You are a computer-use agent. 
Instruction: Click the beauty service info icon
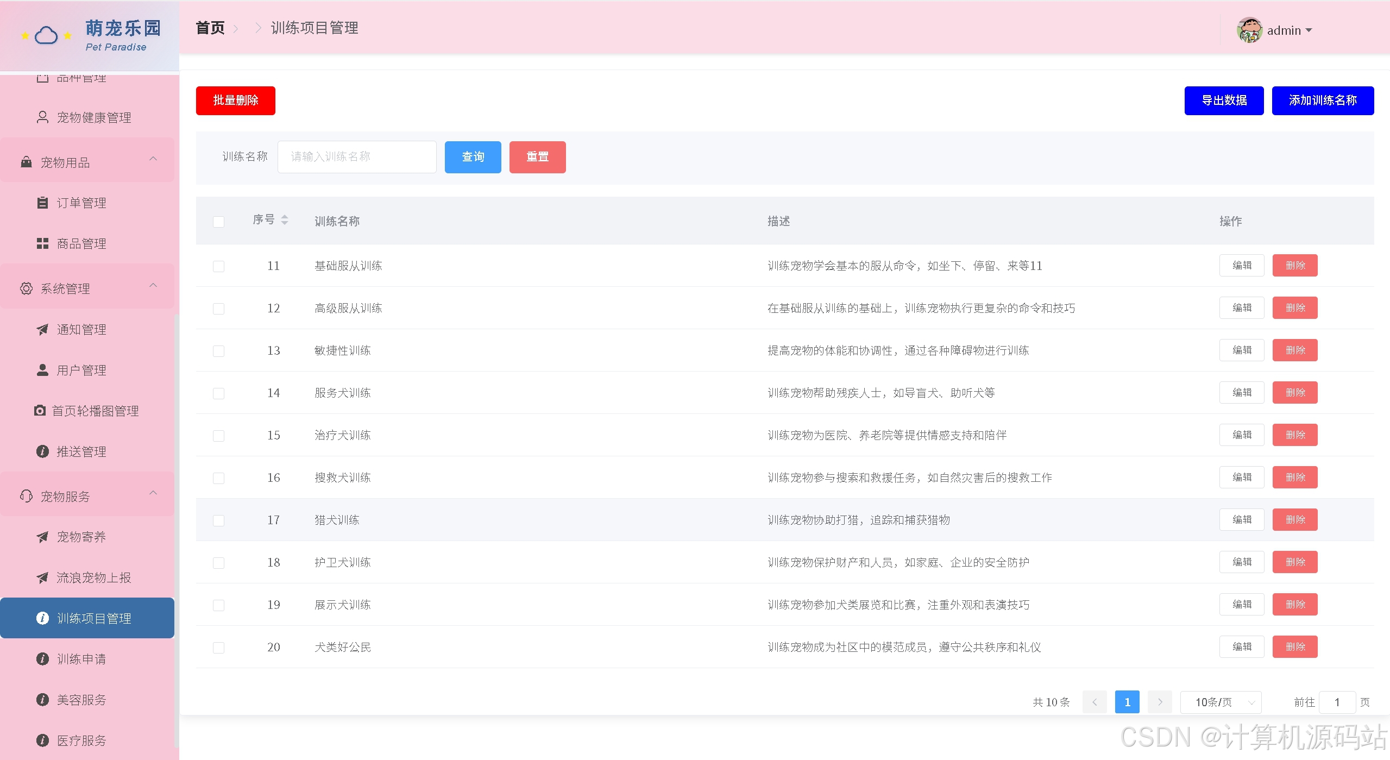coord(42,700)
